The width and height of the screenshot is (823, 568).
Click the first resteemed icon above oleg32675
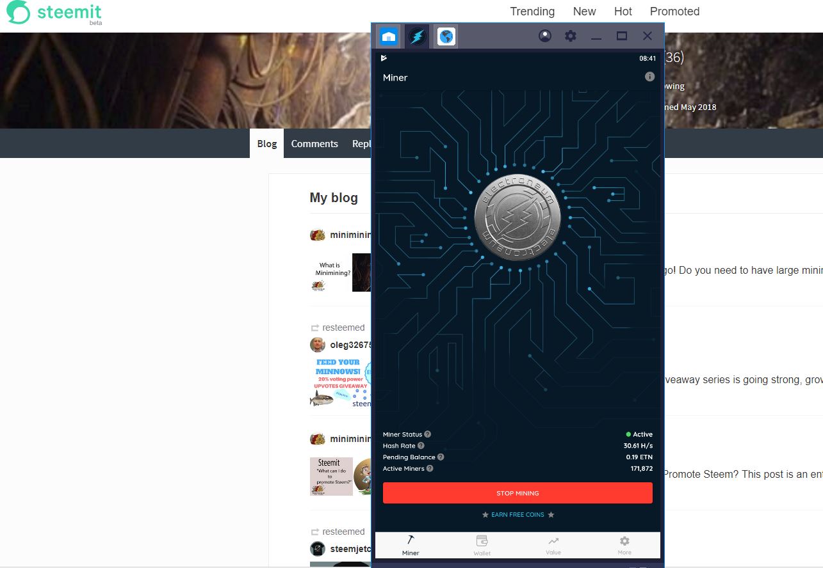(314, 328)
